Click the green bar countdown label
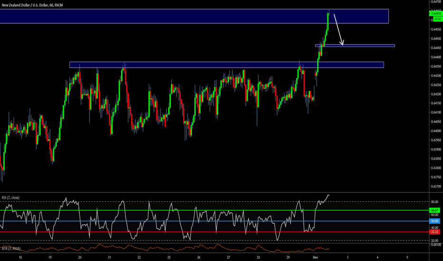Image resolution: width=443 pixels, height=261 pixels. (x=437, y=19)
